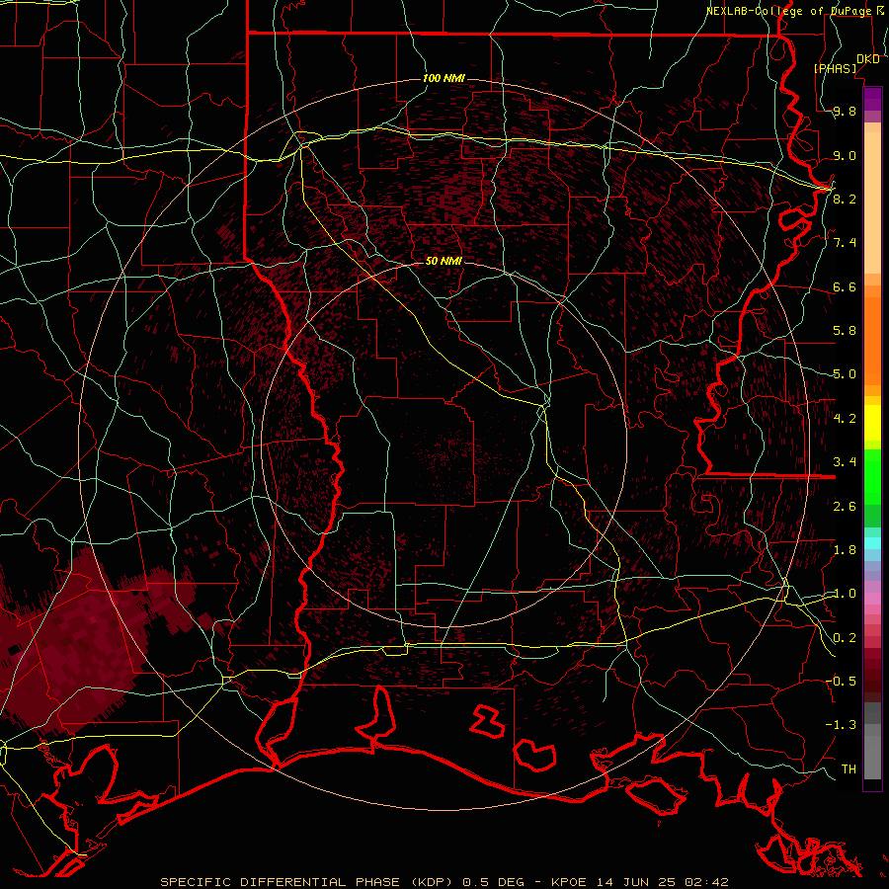Click the 4.2 scale value
The image size is (889, 889).
tap(845, 419)
